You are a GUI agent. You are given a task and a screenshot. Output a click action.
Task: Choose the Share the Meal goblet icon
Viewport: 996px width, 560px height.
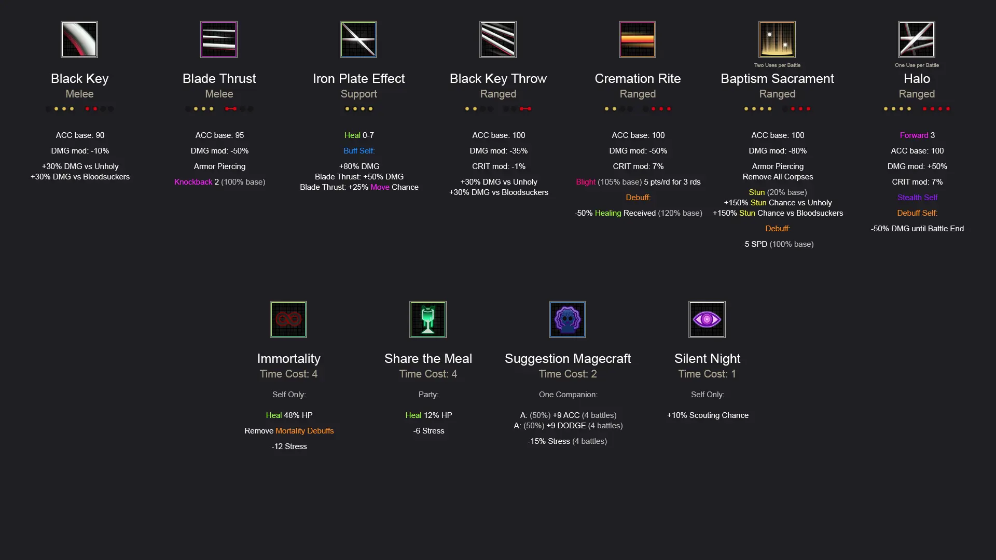pyautogui.click(x=428, y=319)
